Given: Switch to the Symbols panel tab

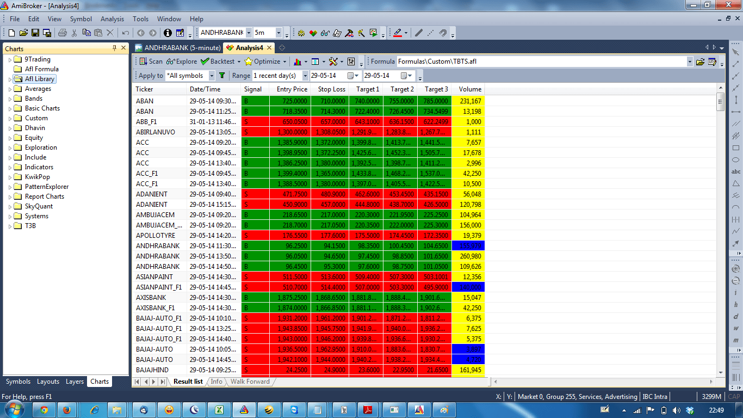Looking at the screenshot, I should click(x=18, y=382).
